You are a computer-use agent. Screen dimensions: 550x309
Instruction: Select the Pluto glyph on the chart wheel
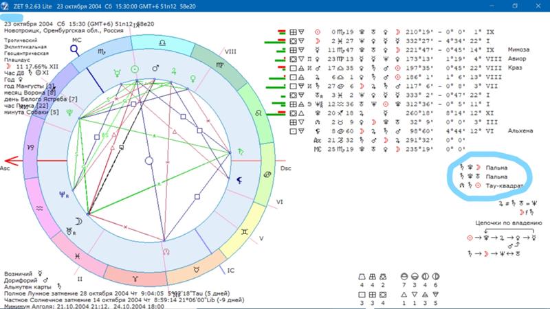[x=70, y=113]
